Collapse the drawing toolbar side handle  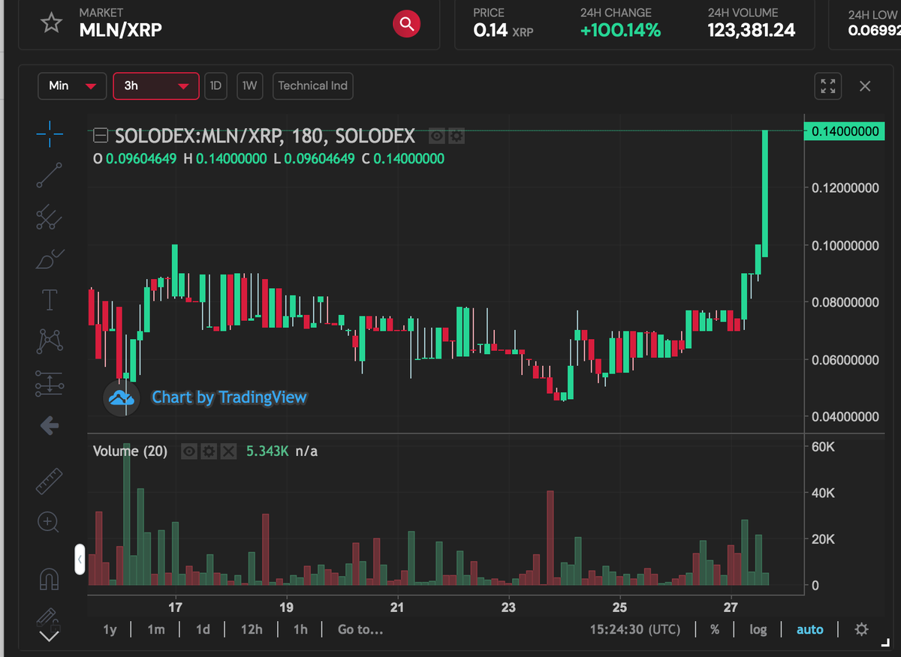tap(80, 559)
